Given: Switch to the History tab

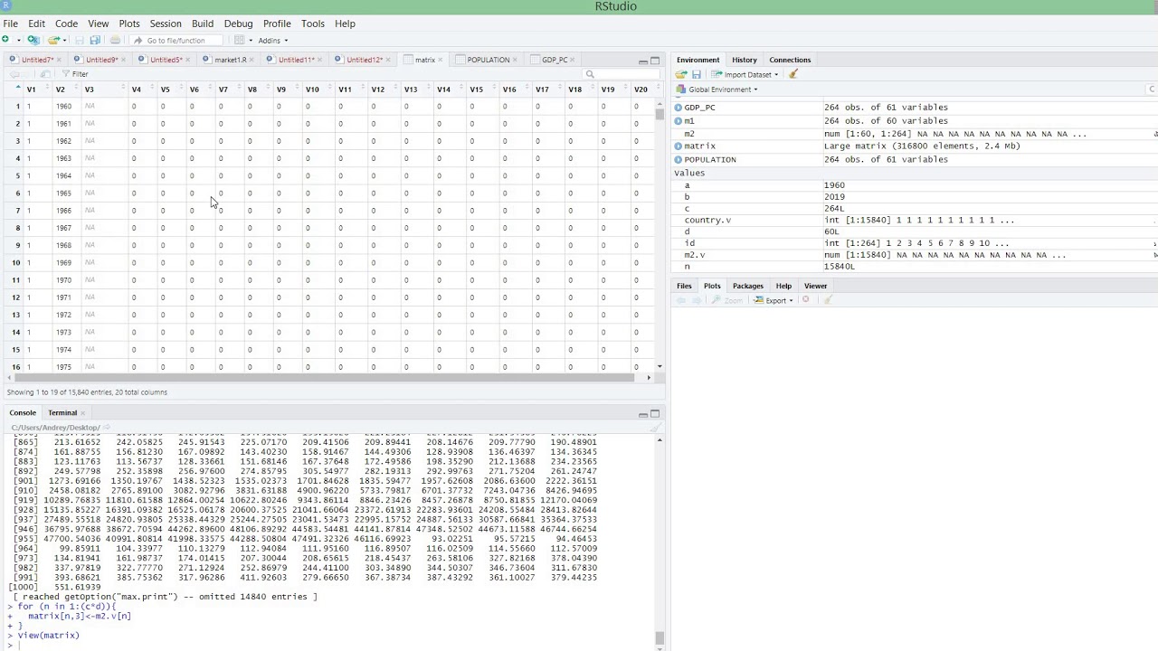Looking at the screenshot, I should [745, 60].
